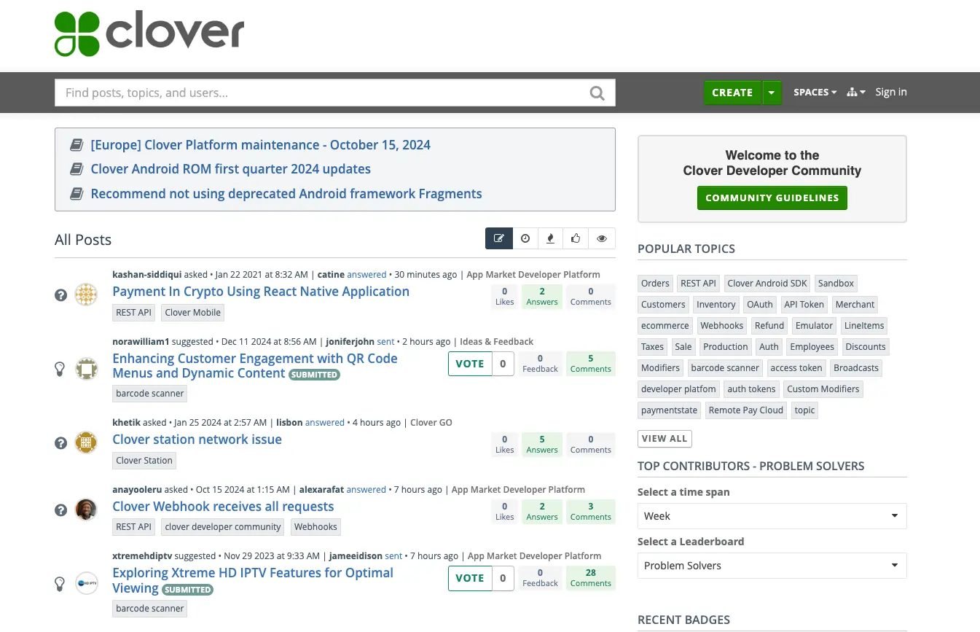Screen dimensions: 980x632
Task: Click lightbulb icon for Xtreme HD IPTV idea
Action: [61, 584]
